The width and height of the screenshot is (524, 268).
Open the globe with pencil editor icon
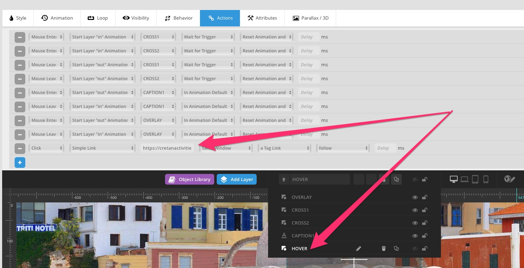[x=510, y=179]
